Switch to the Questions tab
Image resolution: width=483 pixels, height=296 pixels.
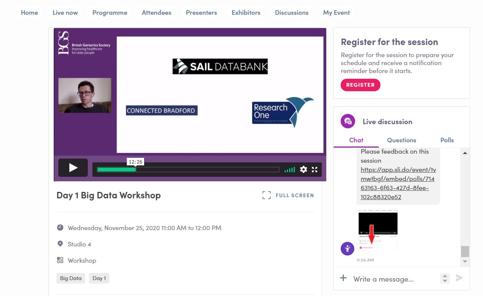click(401, 140)
